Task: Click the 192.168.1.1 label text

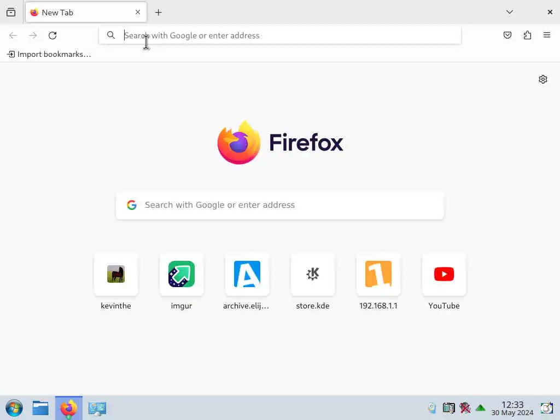Action: pos(378,306)
